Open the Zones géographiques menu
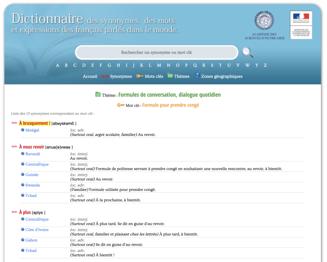This screenshot has height=262, width=327. pos(222,76)
